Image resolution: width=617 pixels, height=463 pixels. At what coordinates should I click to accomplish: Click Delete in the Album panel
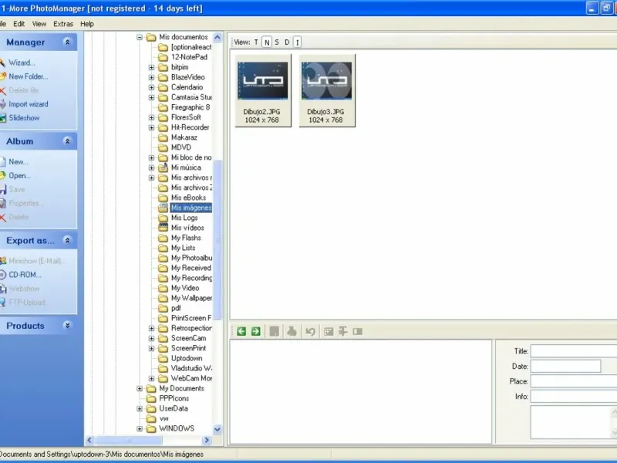pyautogui.click(x=19, y=217)
